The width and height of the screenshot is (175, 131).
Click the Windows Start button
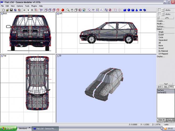point(8,128)
